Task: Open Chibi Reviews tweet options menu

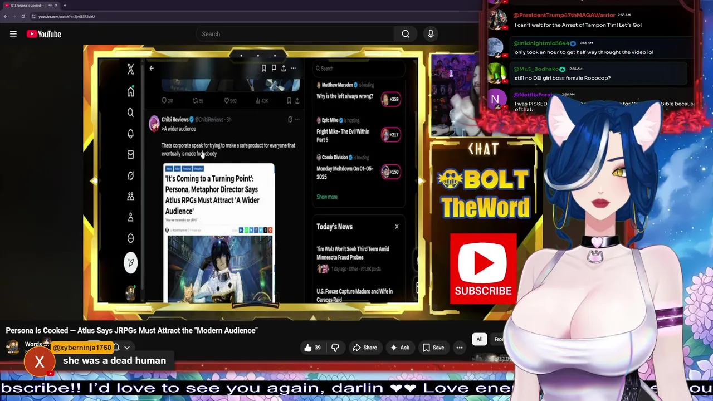Action: pyautogui.click(x=297, y=119)
